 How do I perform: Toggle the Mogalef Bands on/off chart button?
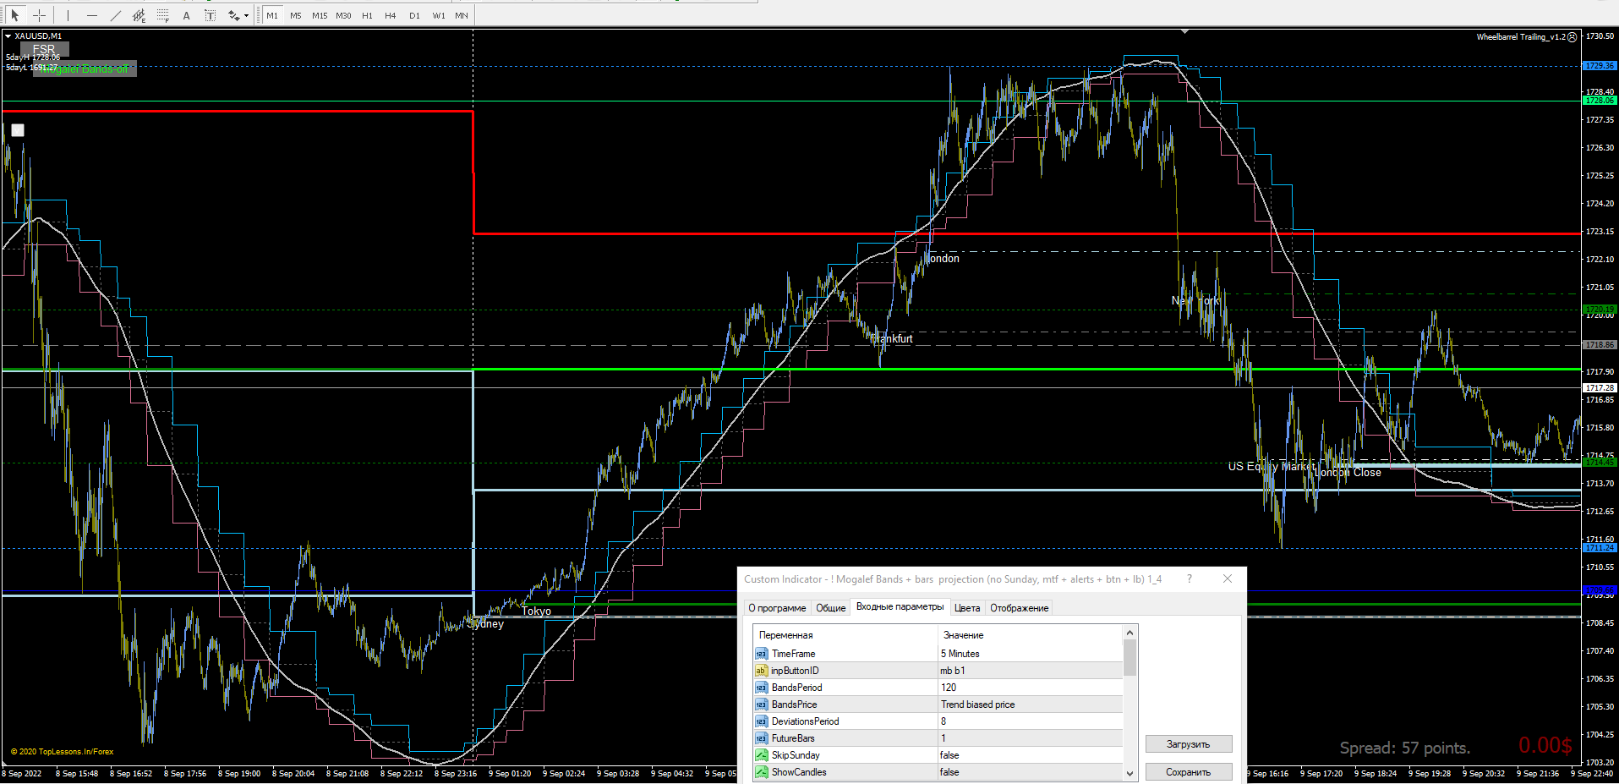tap(85, 69)
